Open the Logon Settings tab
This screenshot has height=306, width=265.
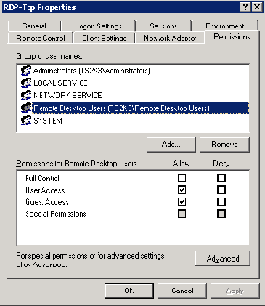click(98, 26)
